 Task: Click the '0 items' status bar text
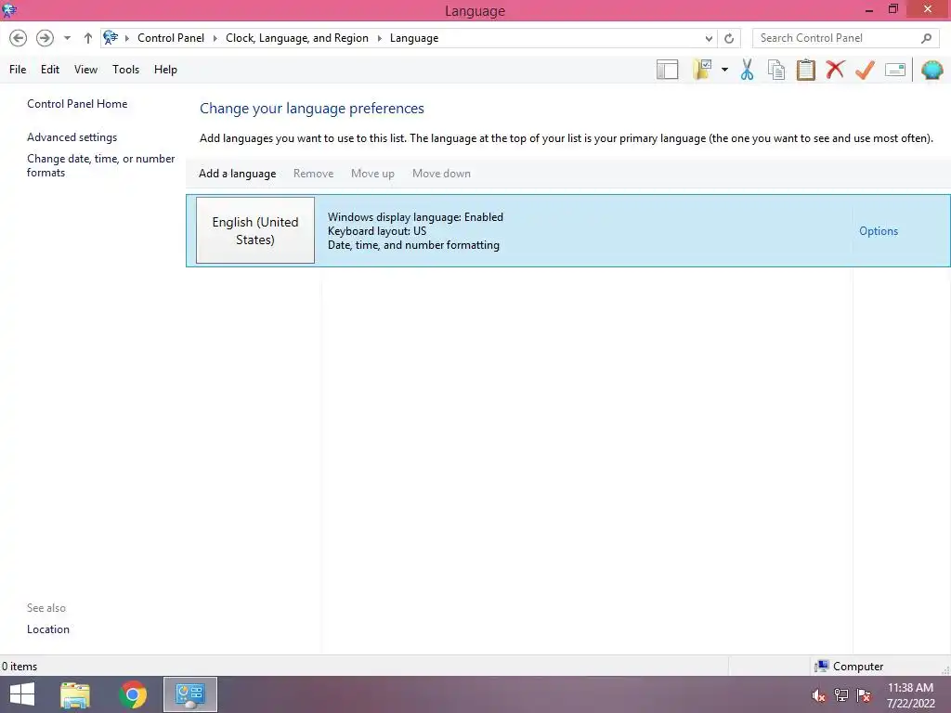(20, 667)
